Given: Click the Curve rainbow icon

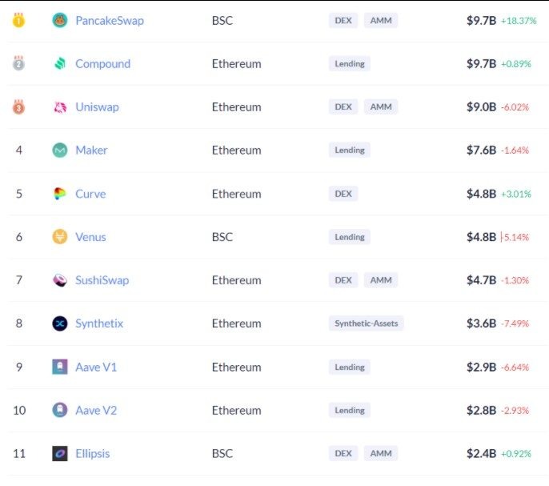Looking at the screenshot, I should click(60, 194).
